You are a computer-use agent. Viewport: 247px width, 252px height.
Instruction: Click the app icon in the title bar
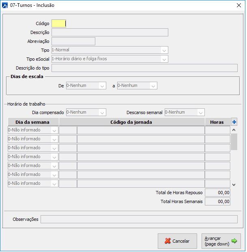tap(5, 6)
